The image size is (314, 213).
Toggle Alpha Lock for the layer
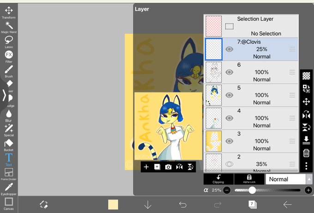pos(249,179)
